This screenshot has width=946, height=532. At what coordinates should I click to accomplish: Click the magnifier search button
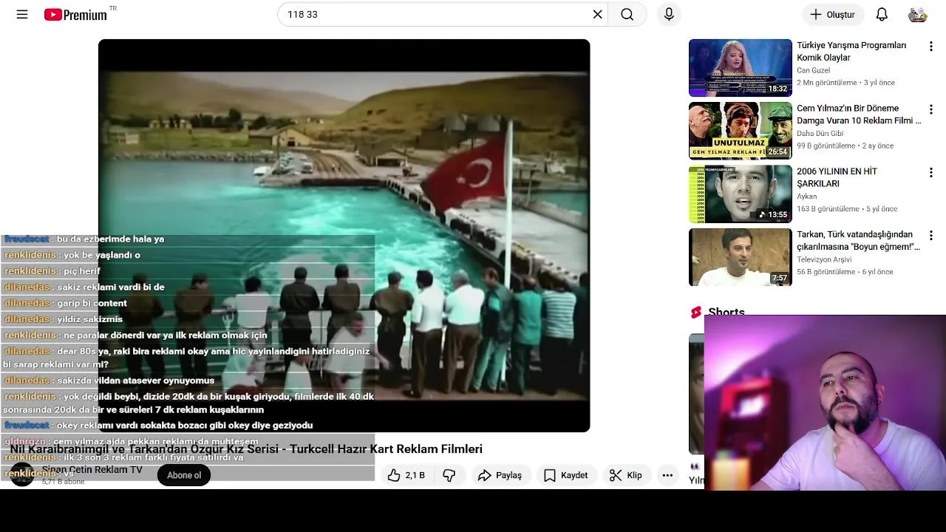(x=627, y=15)
